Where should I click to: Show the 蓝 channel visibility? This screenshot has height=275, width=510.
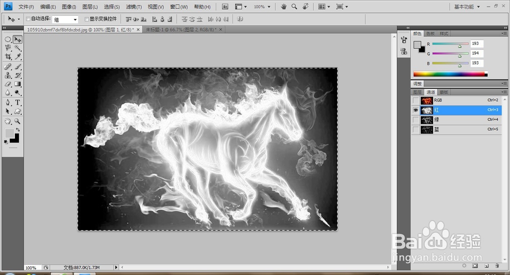(416, 130)
